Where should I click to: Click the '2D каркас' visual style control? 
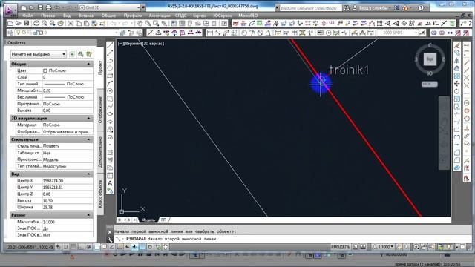[x=154, y=44]
